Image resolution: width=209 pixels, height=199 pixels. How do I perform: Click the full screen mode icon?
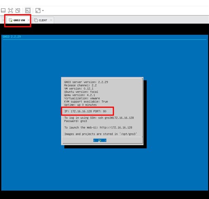tap(10, 10)
